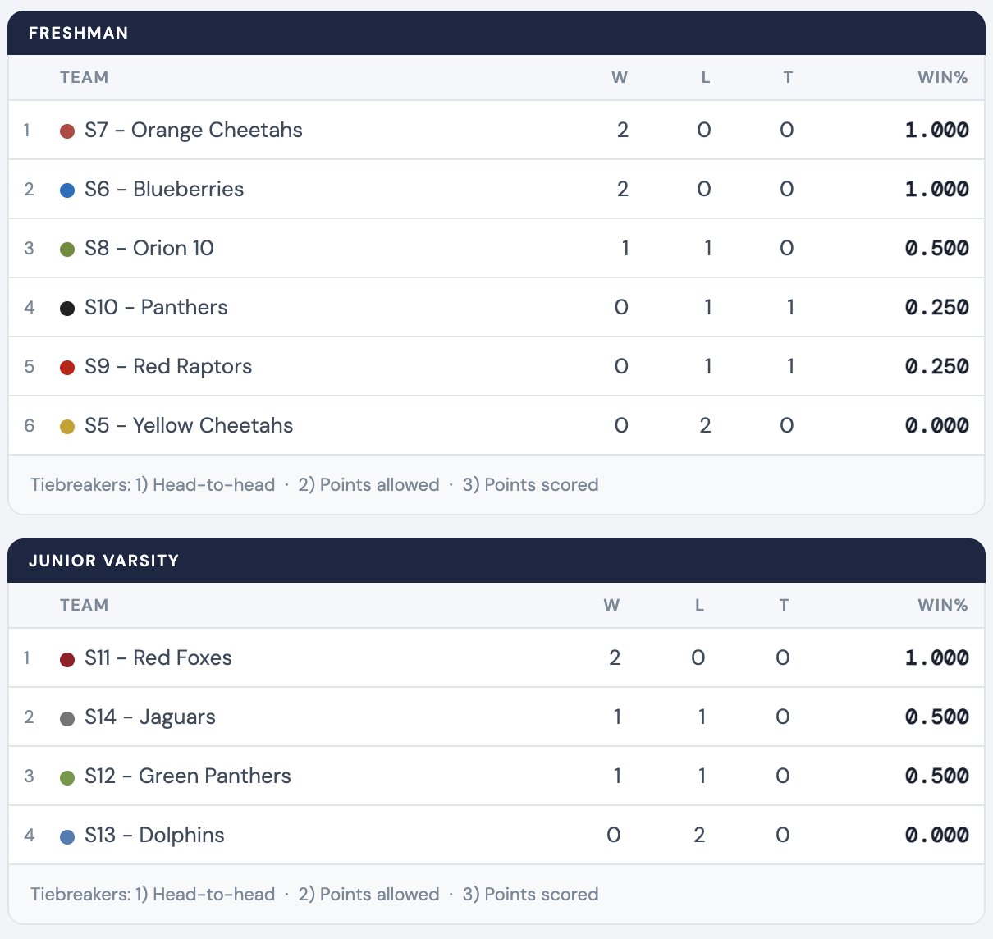Screen dimensions: 993x939
Task: Click the Freshman section header
Action: pyautogui.click(x=79, y=33)
